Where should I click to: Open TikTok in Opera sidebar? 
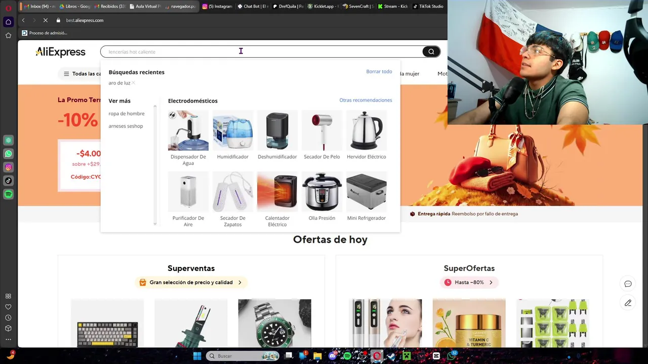pos(8,180)
